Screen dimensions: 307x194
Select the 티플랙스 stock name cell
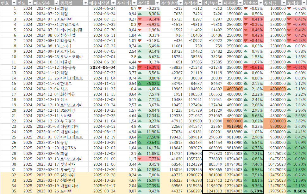[x=74, y=41]
